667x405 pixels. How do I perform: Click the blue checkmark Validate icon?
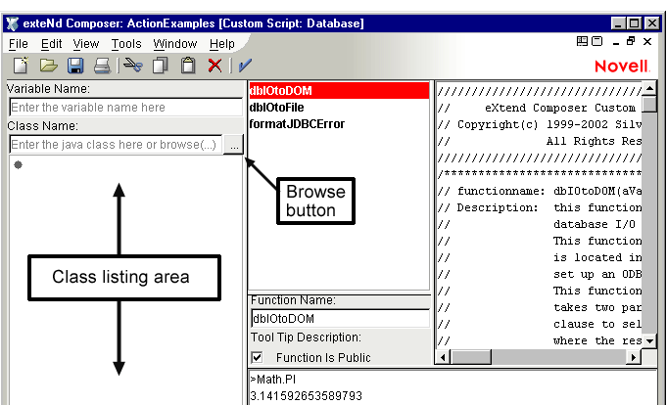[245, 66]
